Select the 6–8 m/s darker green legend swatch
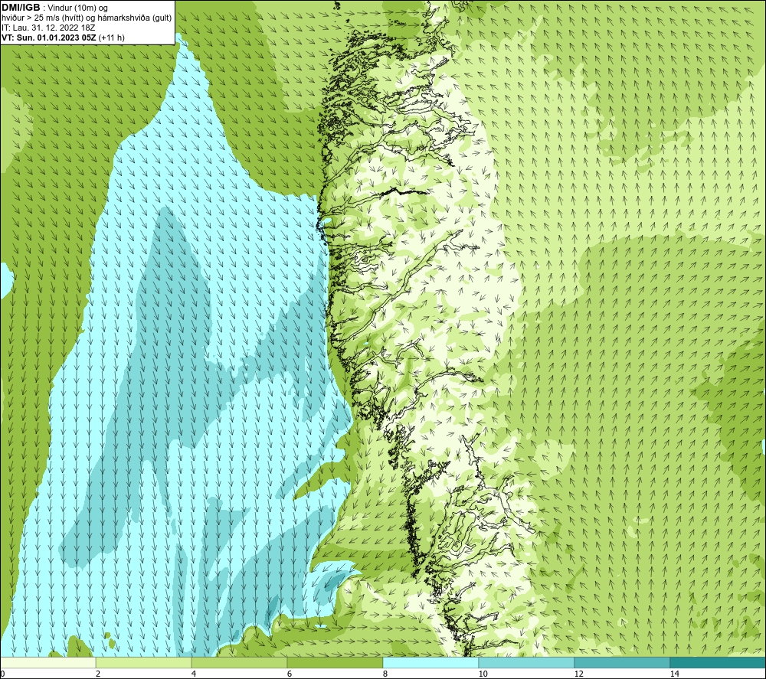The width and height of the screenshot is (766, 679). pos(336,663)
